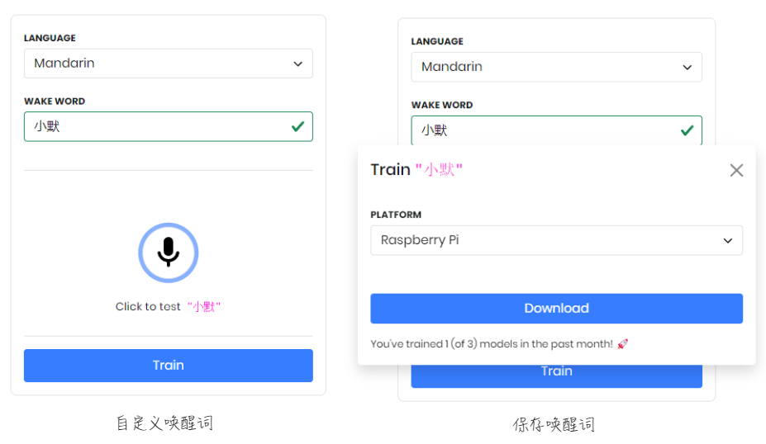This screenshot has height=444, width=766.
Task: Click the Platform label in Train dialog
Action: point(396,215)
